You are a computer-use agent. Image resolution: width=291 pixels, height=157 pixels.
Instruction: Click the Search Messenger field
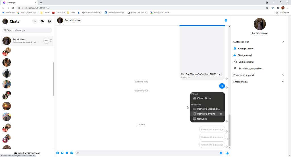[27, 30]
